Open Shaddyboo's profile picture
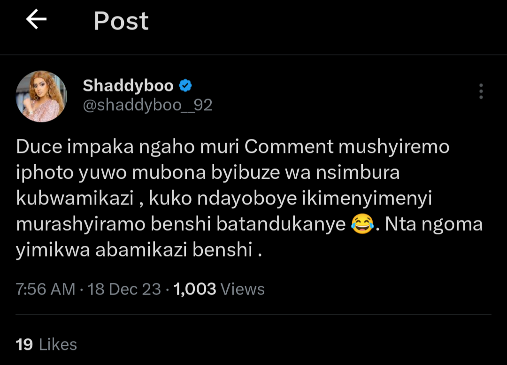Screen dimensions: 507x365 [x=42, y=96]
